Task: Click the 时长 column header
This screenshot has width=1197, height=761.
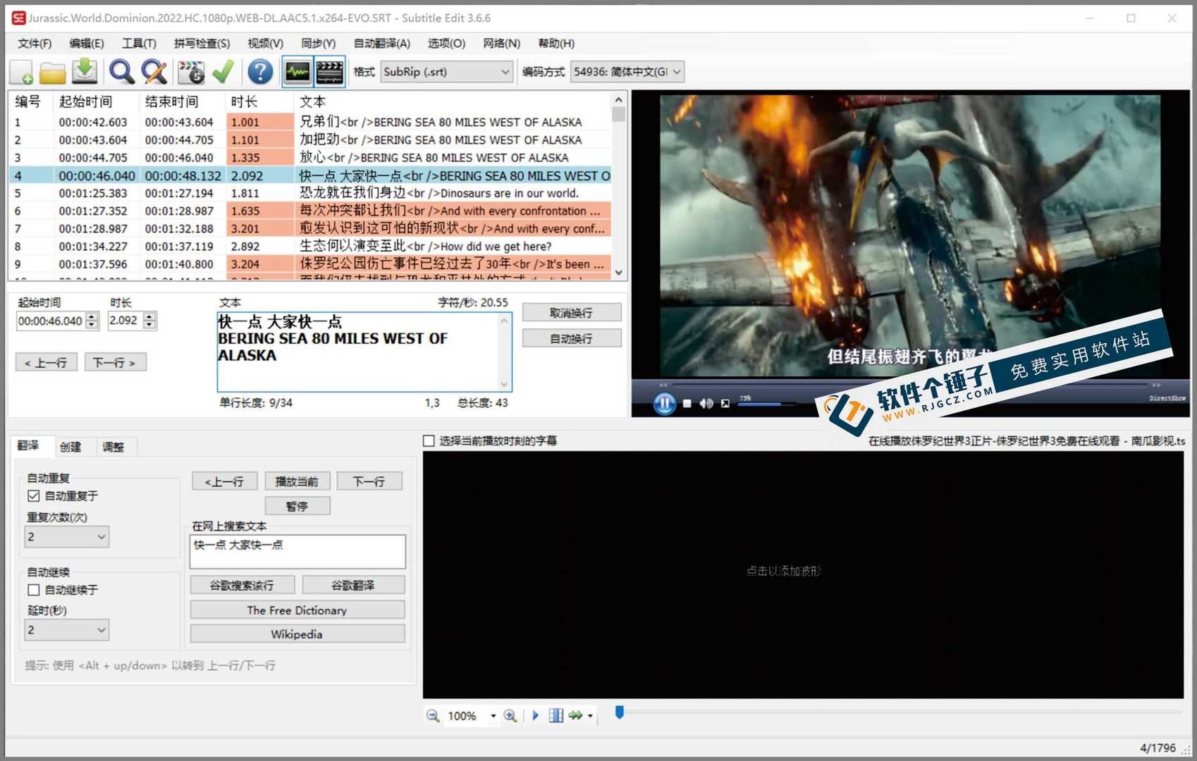Action: (x=259, y=102)
